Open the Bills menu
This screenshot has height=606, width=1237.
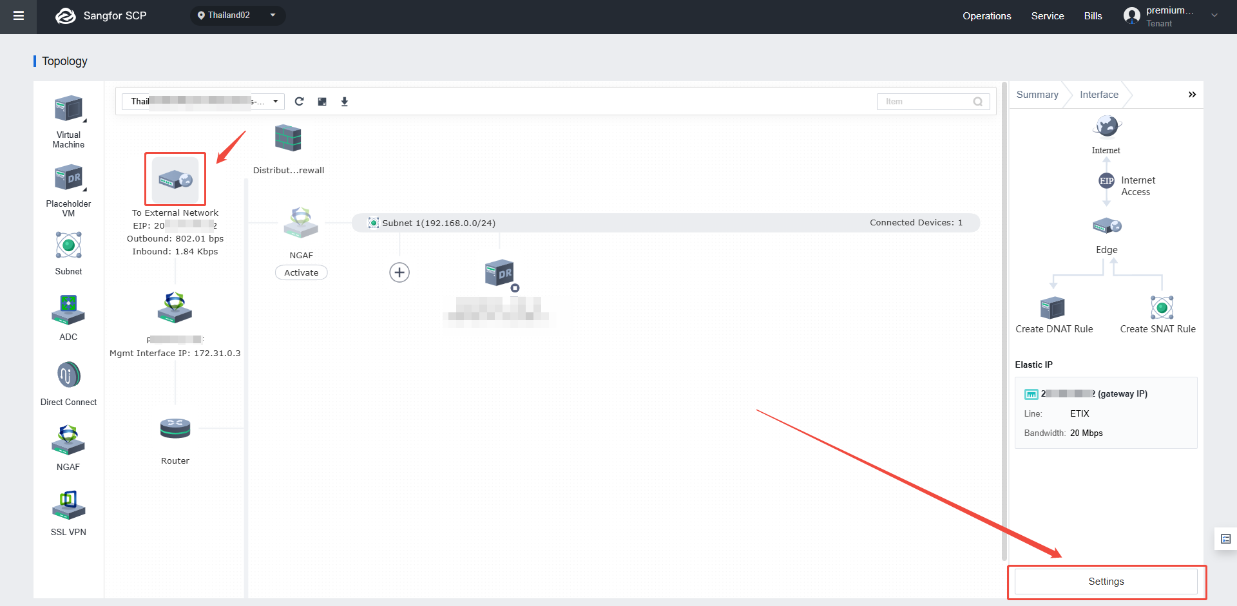tap(1093, 16)
